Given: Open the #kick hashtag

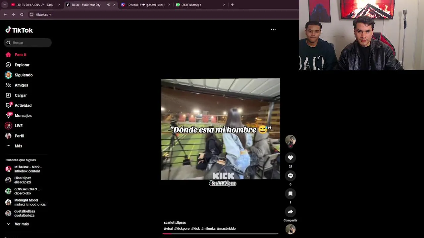Looking at the screenshot, I should (x=195, y=229).
